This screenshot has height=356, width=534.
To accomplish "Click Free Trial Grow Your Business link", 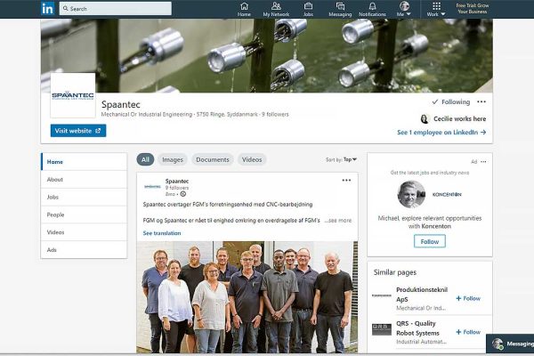I will (x=472, y=9).
